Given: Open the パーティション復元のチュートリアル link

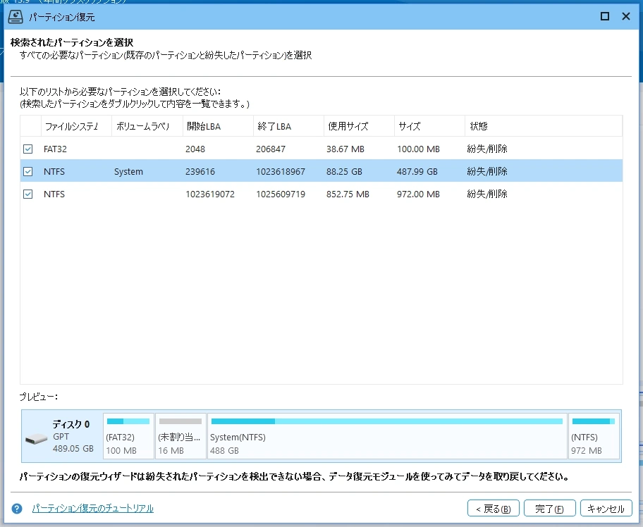Looking at the screenshot, I should (92, 509).
